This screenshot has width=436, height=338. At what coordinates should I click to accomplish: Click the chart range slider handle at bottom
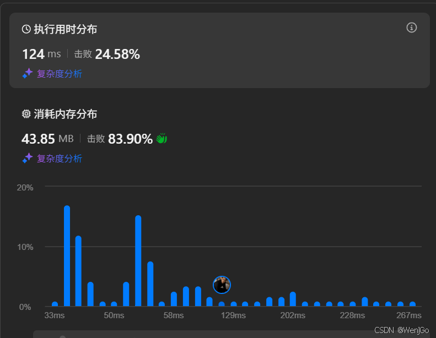tap(63, 336)
